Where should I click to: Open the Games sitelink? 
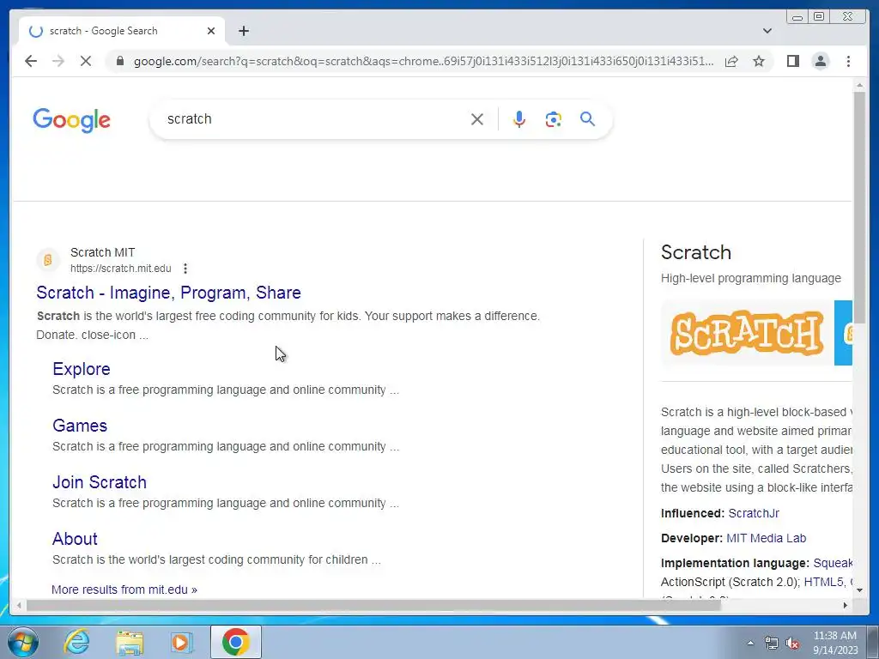[80, 426]
